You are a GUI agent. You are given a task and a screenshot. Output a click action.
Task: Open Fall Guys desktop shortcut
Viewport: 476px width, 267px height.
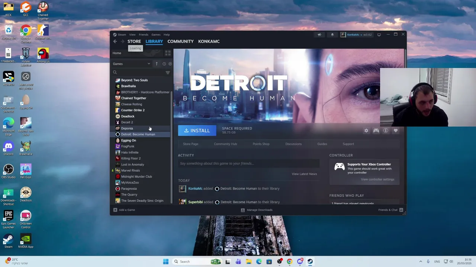[x=26, y=171]
